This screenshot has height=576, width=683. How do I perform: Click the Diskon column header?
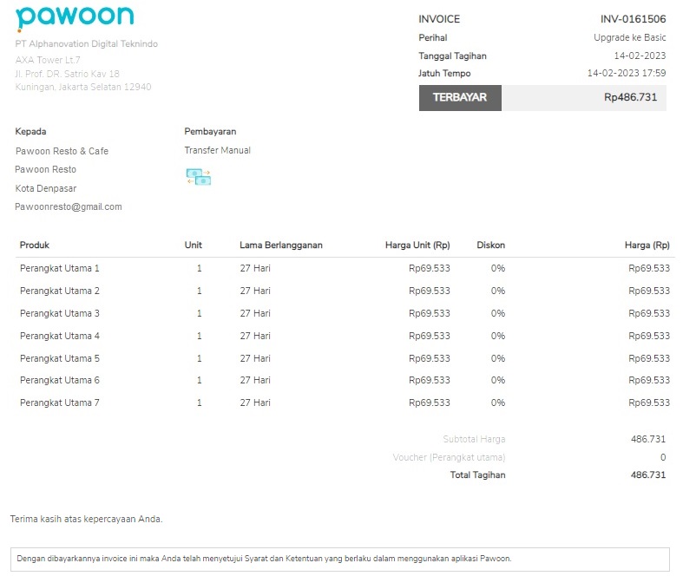(491, 245)
